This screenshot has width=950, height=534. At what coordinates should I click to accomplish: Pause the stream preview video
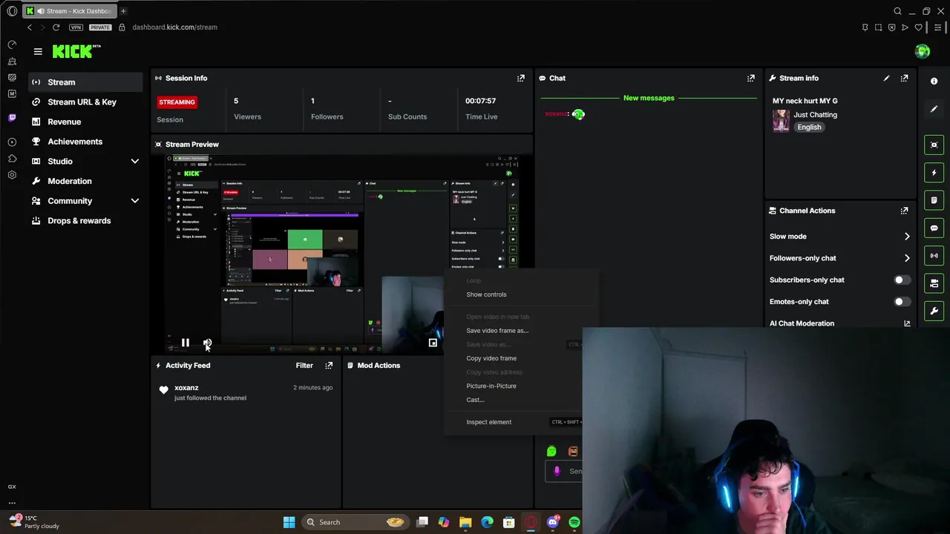[186, 343]
